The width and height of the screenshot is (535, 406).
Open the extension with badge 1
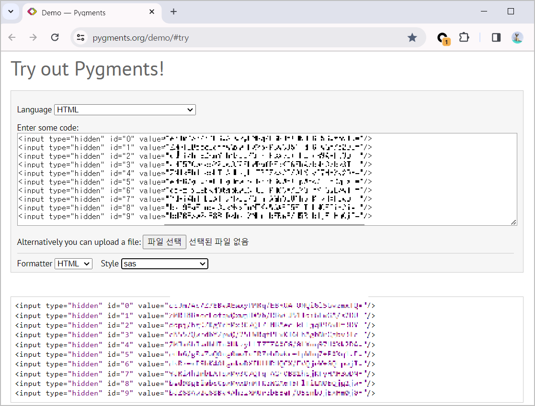(x=443, y=38)
